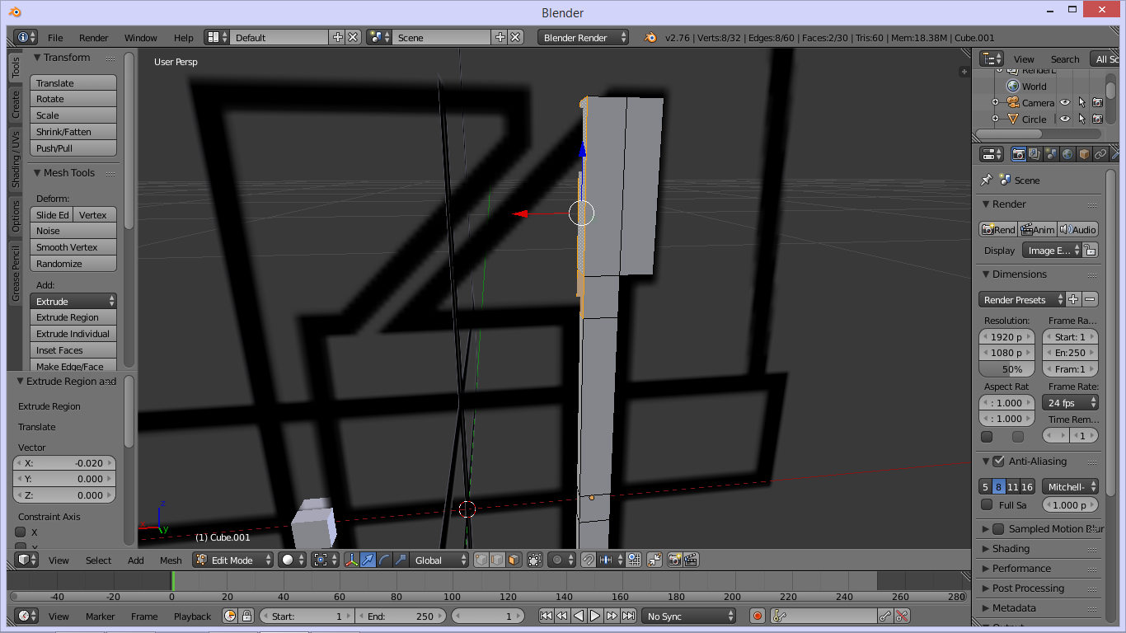Switch to edge select mode
Viewport: 1126px width, 633px height.
pos(497,560)
